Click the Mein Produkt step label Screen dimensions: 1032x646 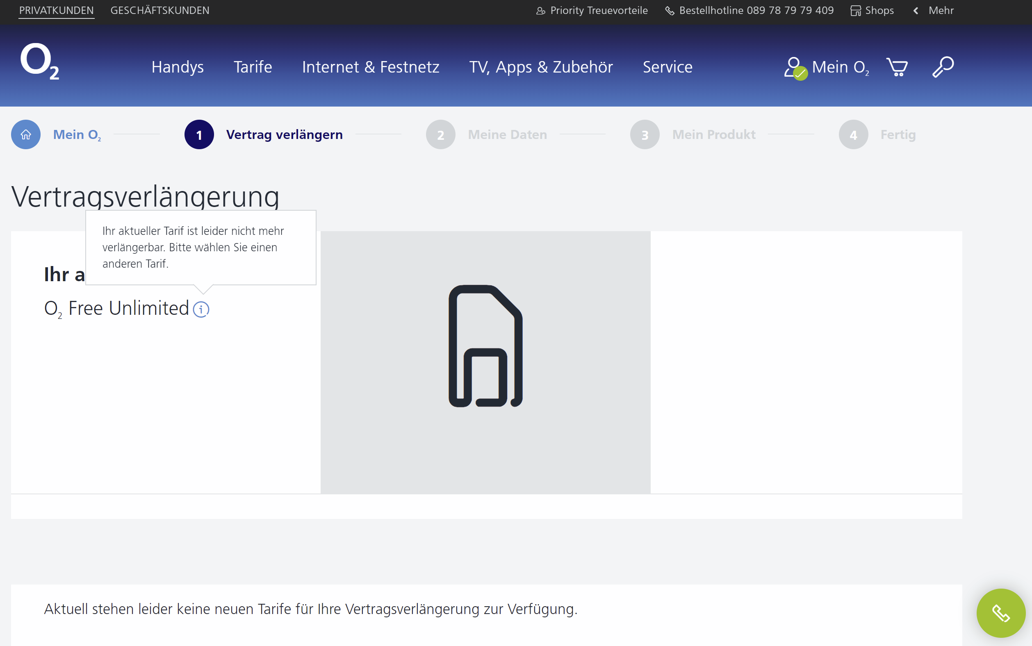(714, 134)
